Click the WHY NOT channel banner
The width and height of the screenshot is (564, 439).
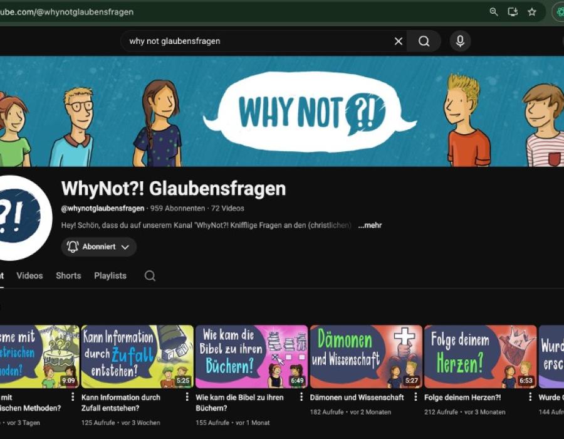[282, 111]
